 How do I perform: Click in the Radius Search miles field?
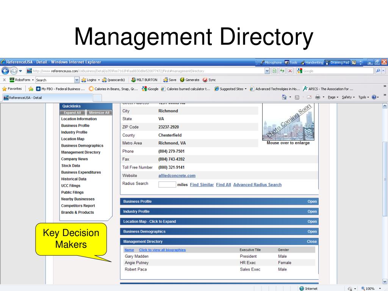click(167, 185)
